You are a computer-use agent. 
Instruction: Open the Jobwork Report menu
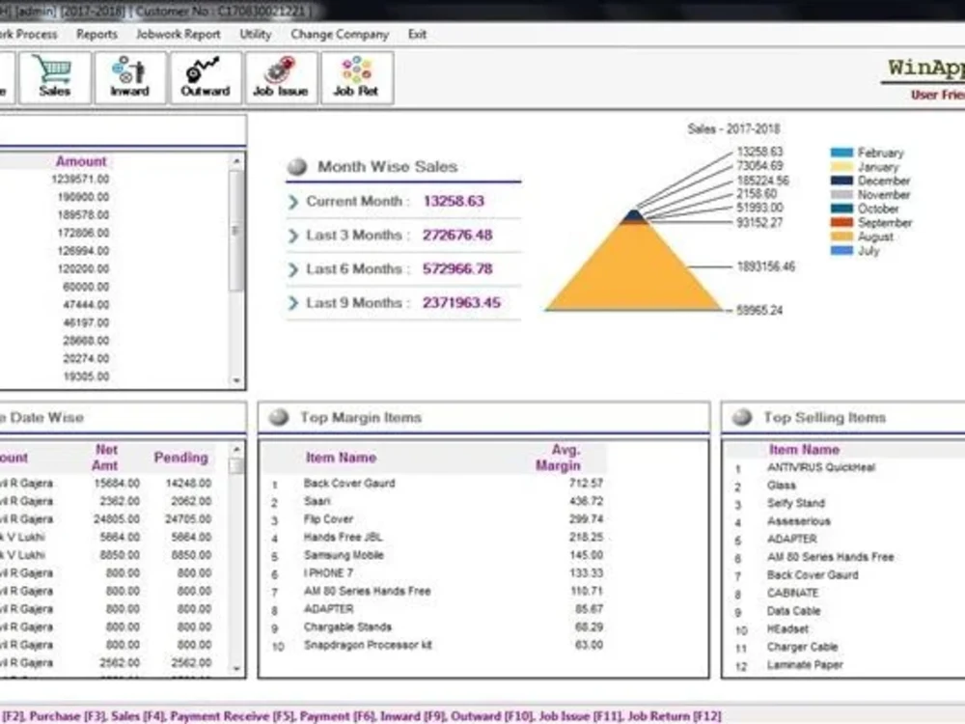(x=178, y=34)
